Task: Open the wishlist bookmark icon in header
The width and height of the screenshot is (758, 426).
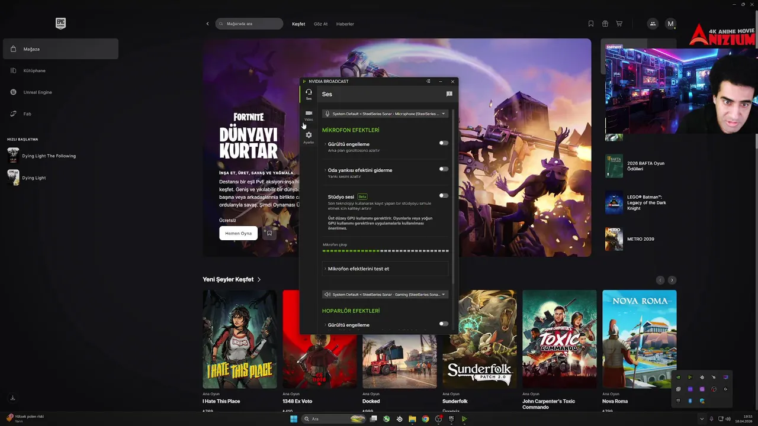Action: (591, 24)
